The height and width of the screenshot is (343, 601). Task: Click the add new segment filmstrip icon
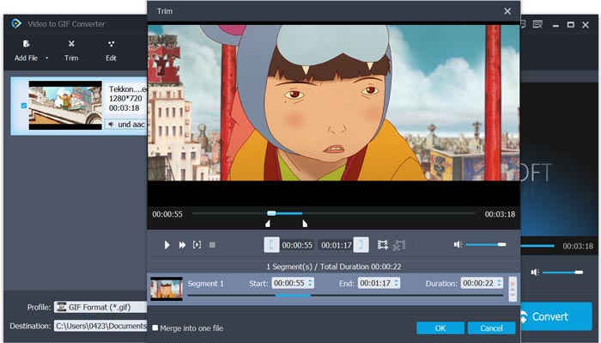(383, 245)
